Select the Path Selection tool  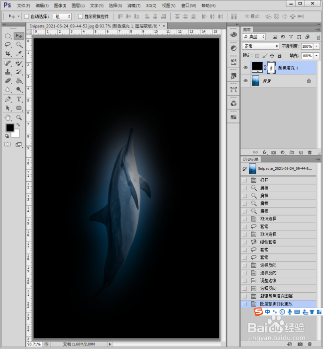click(8, 108)
